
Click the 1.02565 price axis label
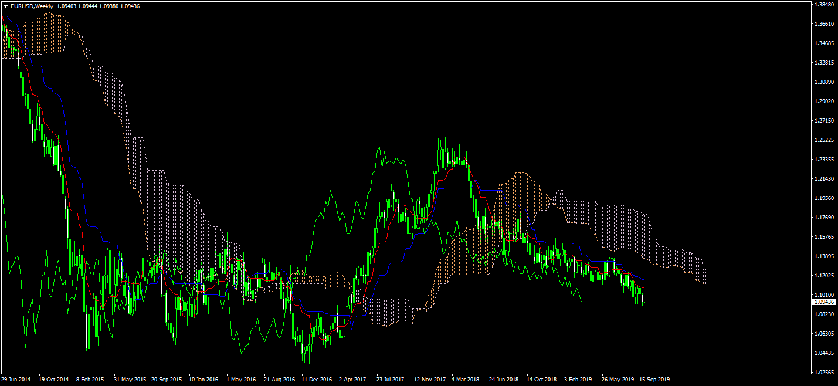tap(823, 373)
